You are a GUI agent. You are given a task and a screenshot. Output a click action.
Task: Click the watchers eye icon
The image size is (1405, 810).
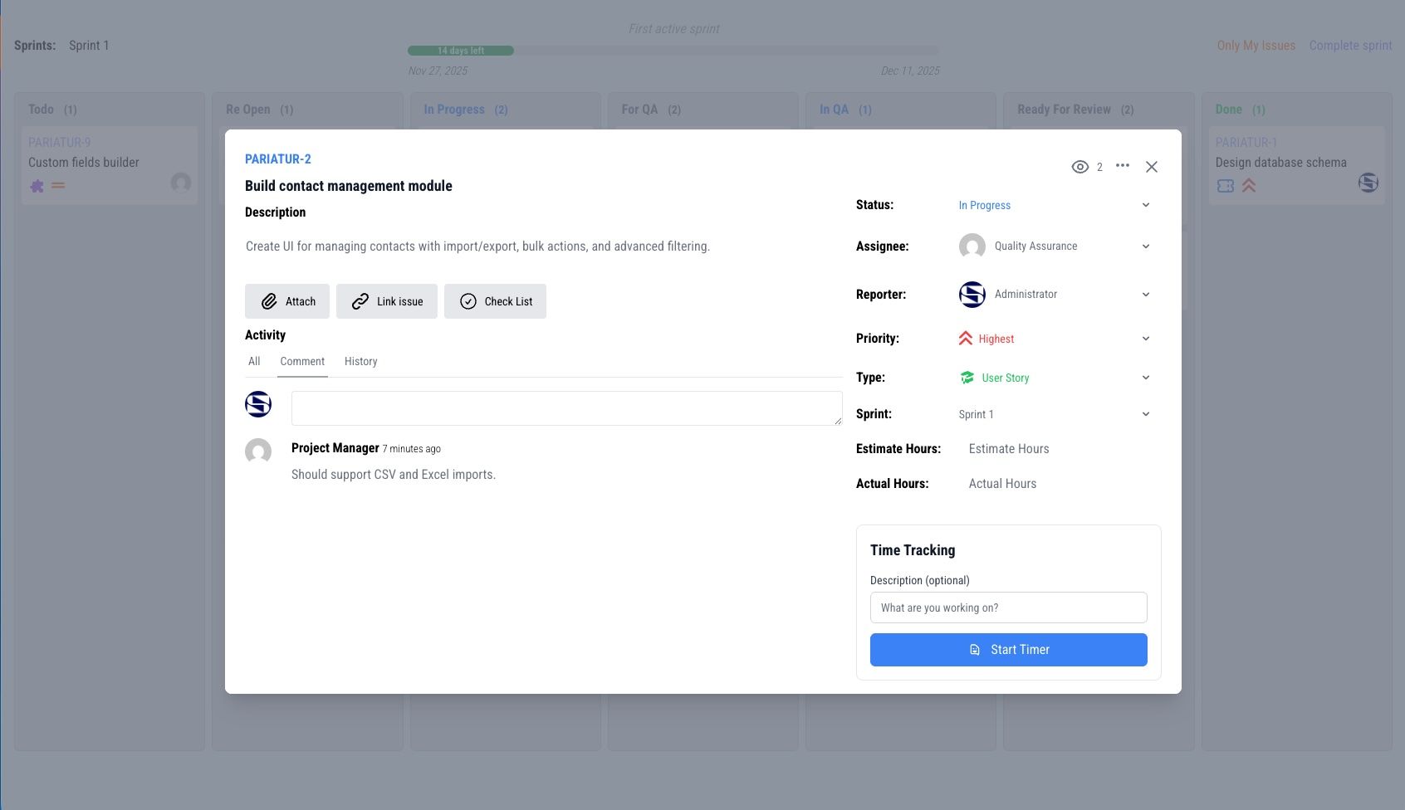(x=1079, y=167)
